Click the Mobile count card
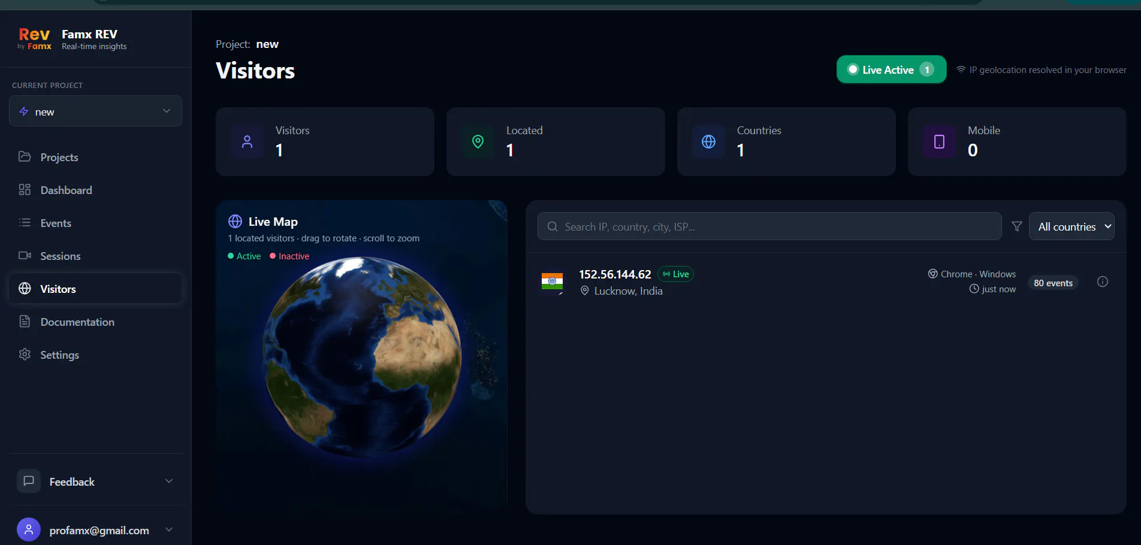Screen dimensions: 1141x545 tap(1017, 141)
